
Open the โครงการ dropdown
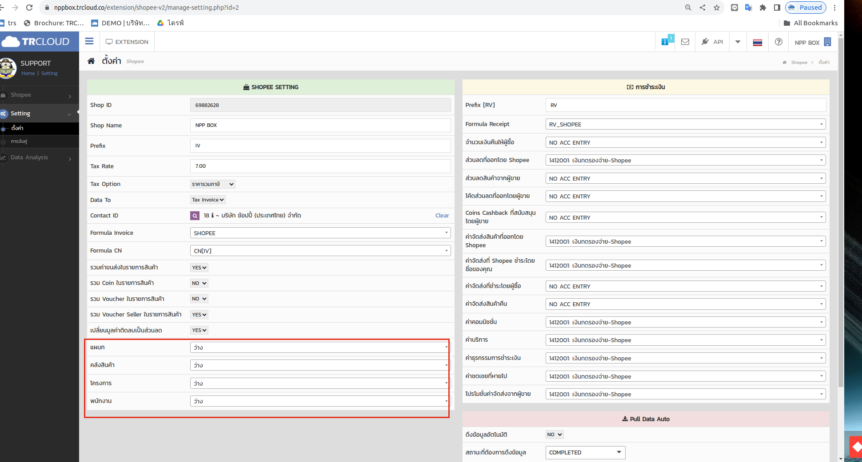tap(320, 383)
